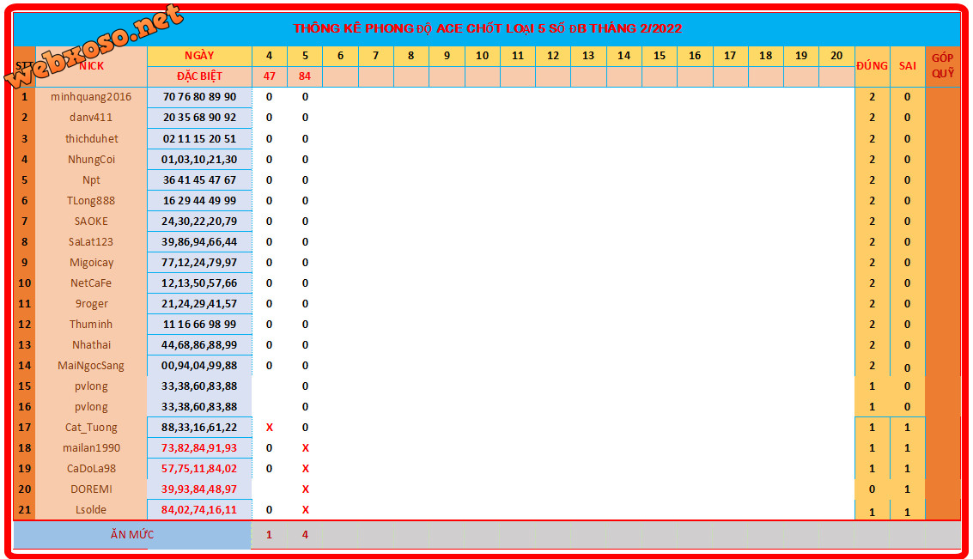Click the ĐÚNG column header
This screenshot has width=973, height=559.
coord(872,66)
